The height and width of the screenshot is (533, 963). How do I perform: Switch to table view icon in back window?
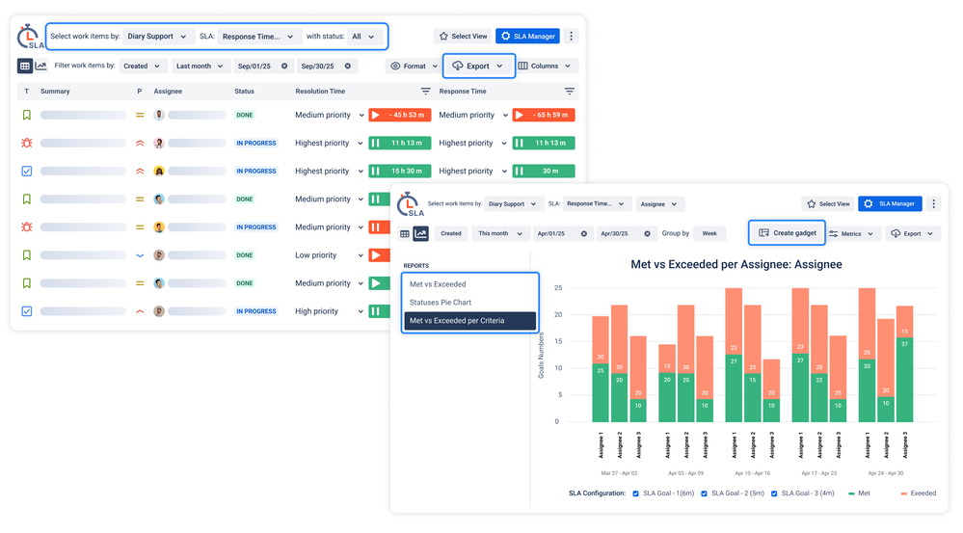(x=24, y=66)
